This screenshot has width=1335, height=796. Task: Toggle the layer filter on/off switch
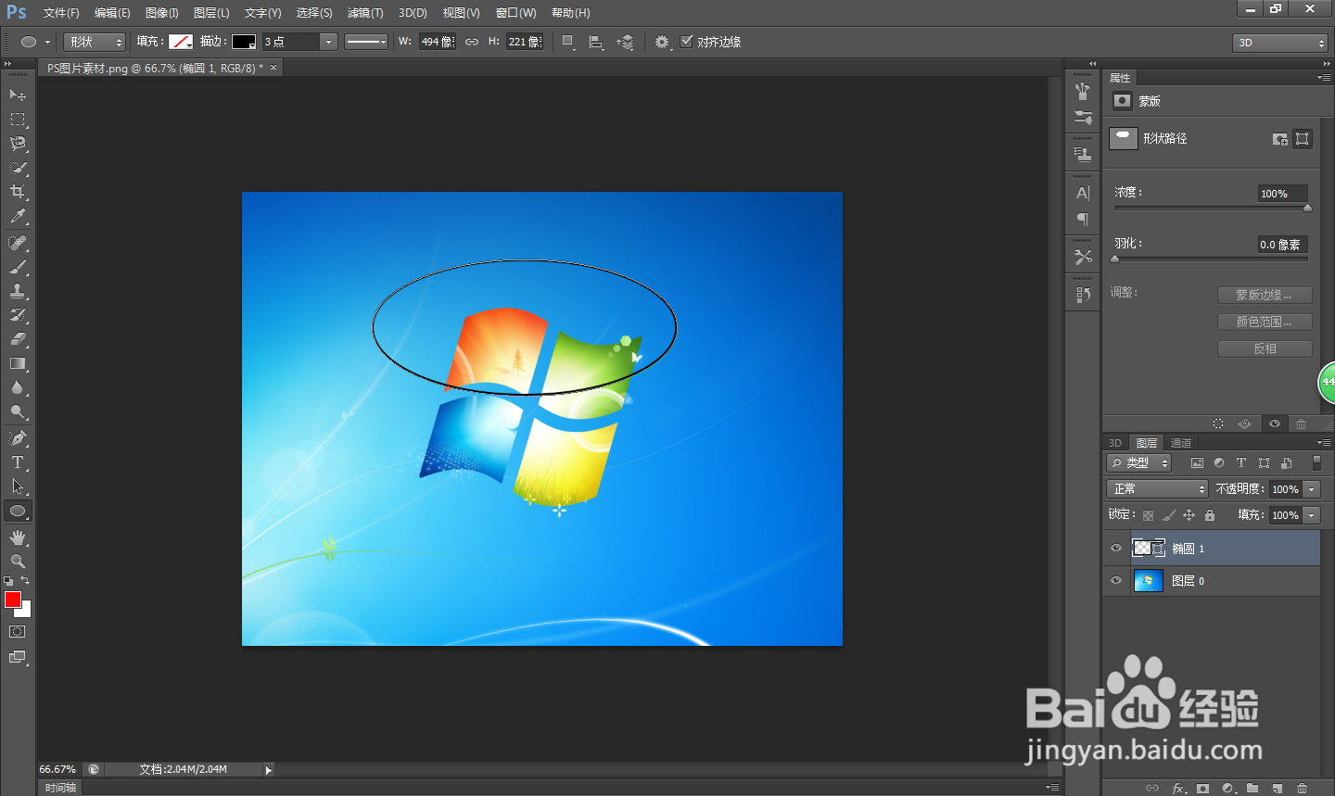point(1316,462)
